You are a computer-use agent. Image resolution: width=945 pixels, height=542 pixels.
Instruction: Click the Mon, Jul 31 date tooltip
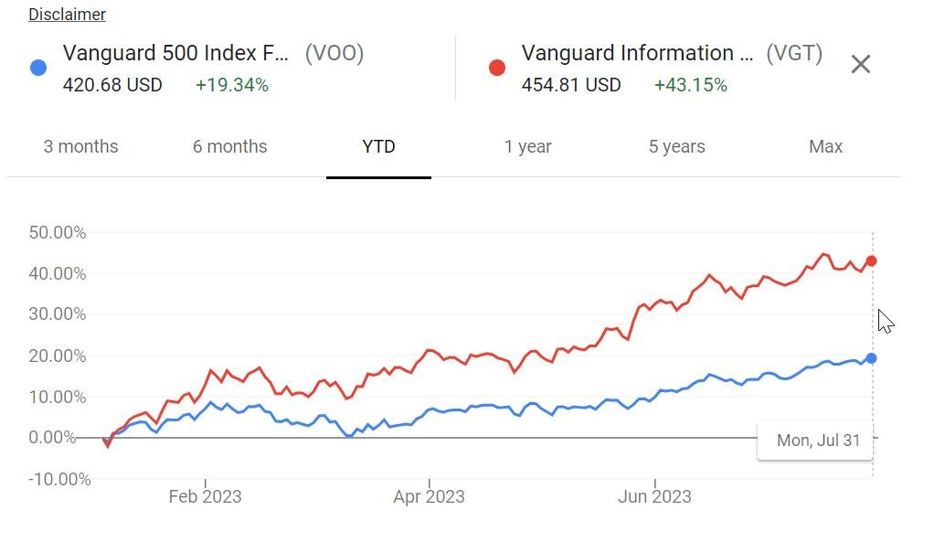tap(817, 441)
